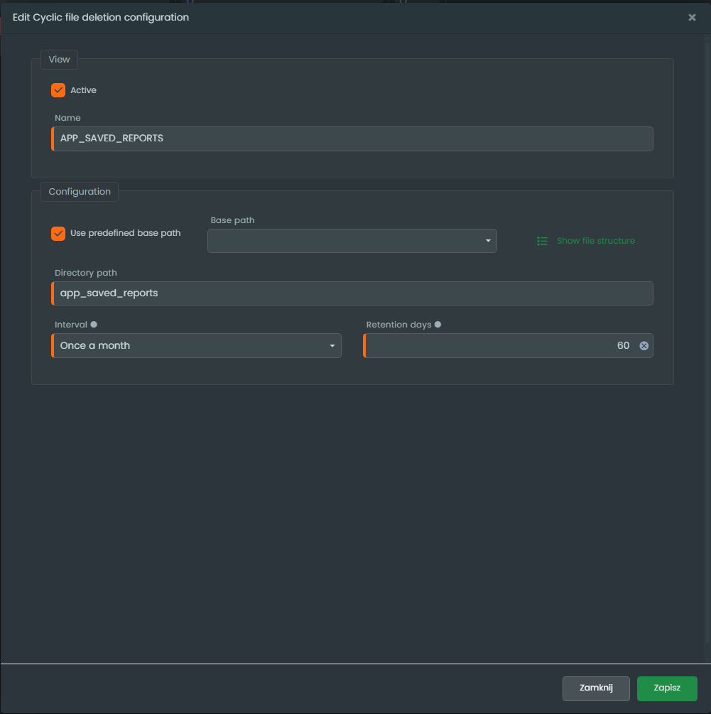Image resolution: width=711 pixels, height=714 pixels.
Task: Click the View section header
Action: point(59,60)
